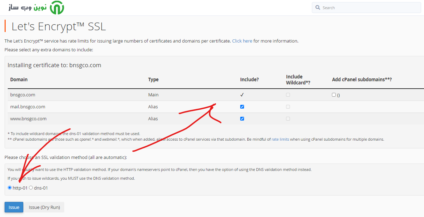
Task: Click the 'mail.bnsgco.com' domain cell
Action: [28, 107]
